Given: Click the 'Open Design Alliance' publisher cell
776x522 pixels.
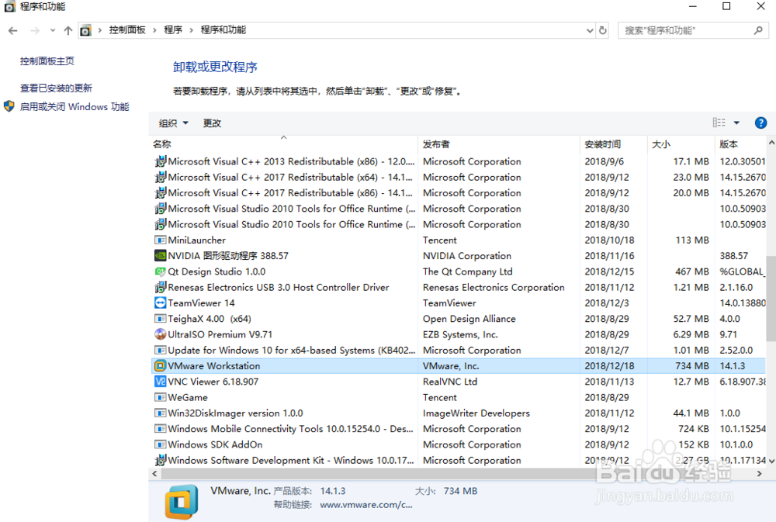Looking at the screenshot, I should 469,319.
